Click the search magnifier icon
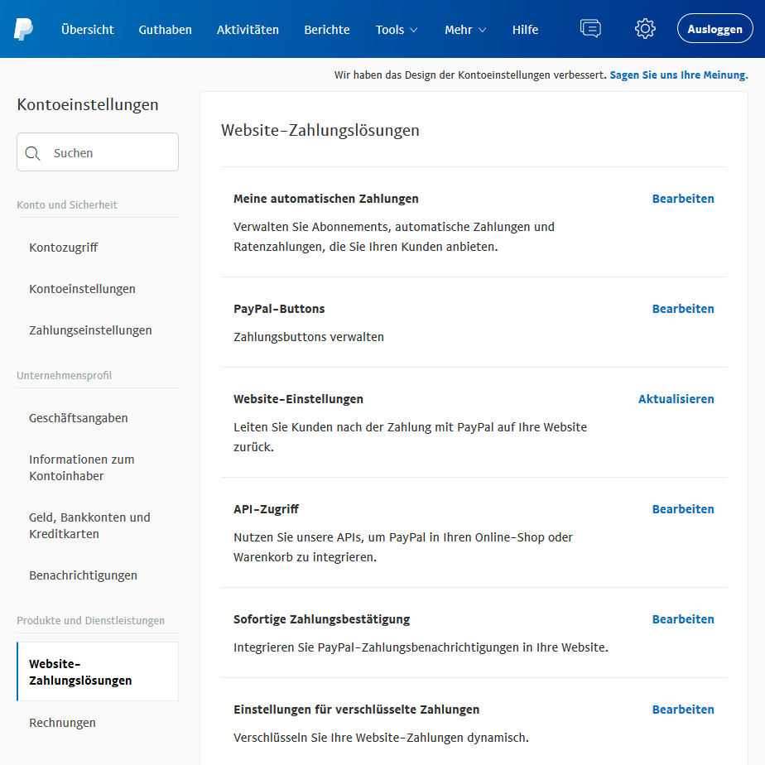Screen dimensions: 765x765 [x=32, y=153]
